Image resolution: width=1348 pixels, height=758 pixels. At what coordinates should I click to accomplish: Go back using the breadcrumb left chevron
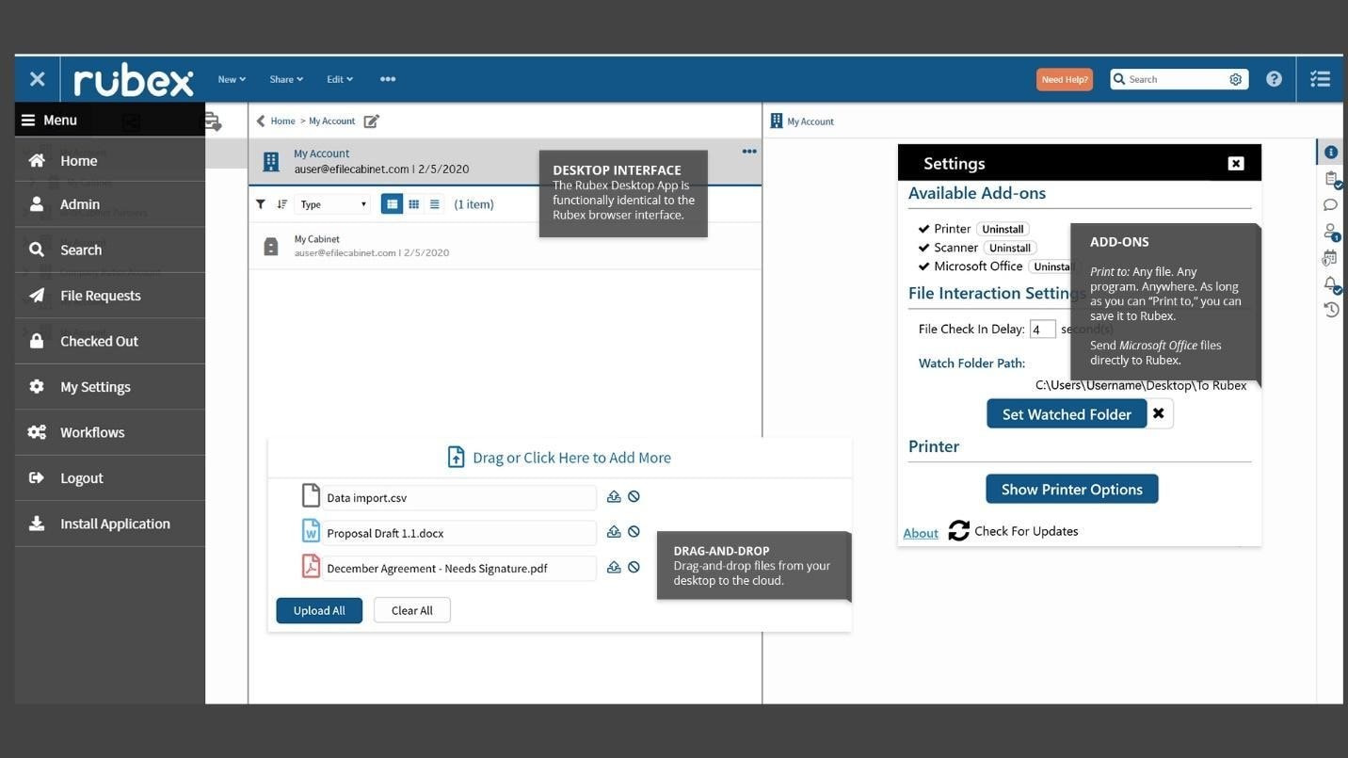click(261, 121)
